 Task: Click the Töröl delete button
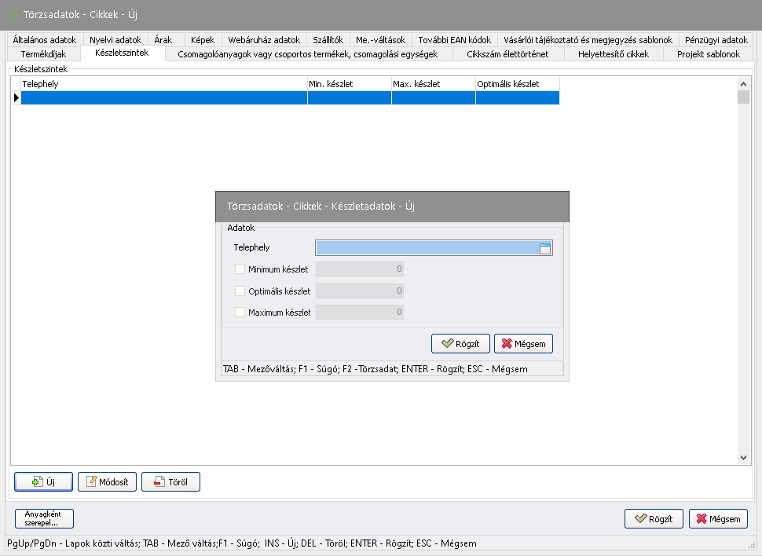point(170,481)
